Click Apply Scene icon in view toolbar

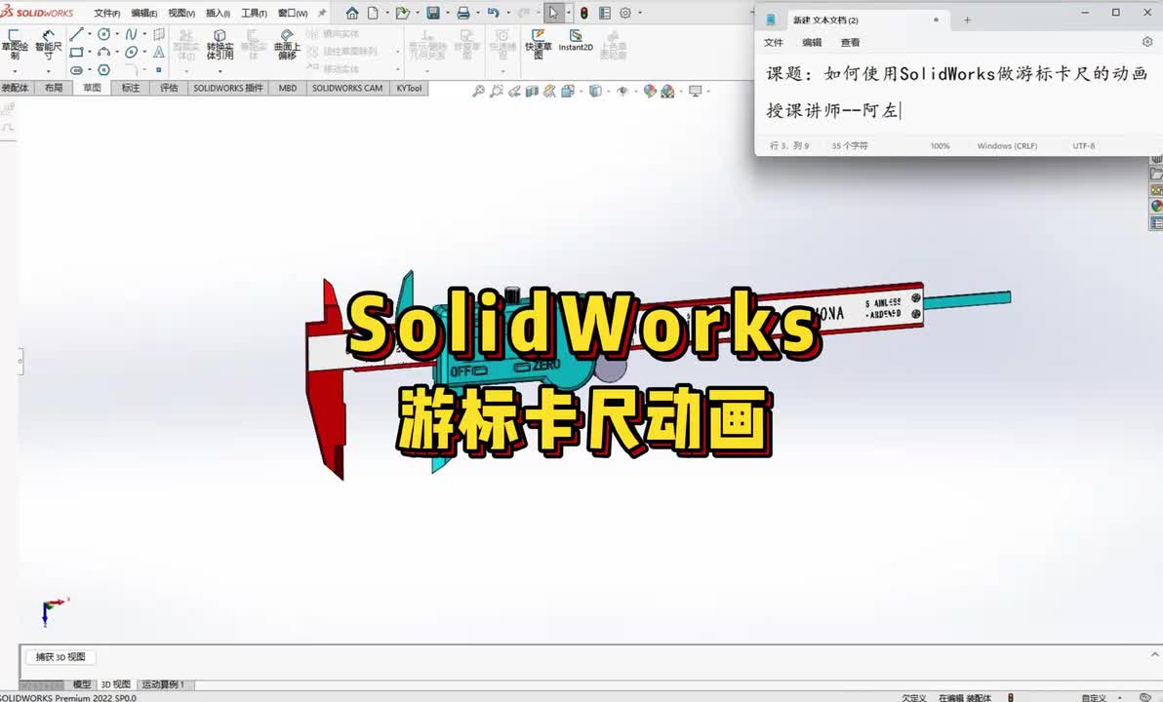tap(667, 92)
